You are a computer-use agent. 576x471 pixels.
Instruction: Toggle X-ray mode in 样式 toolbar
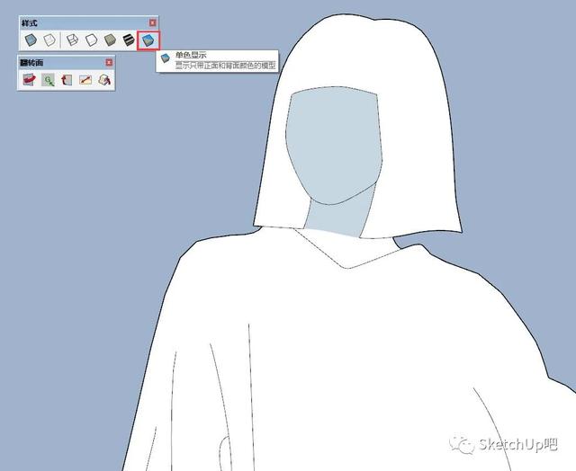[31, 40]
